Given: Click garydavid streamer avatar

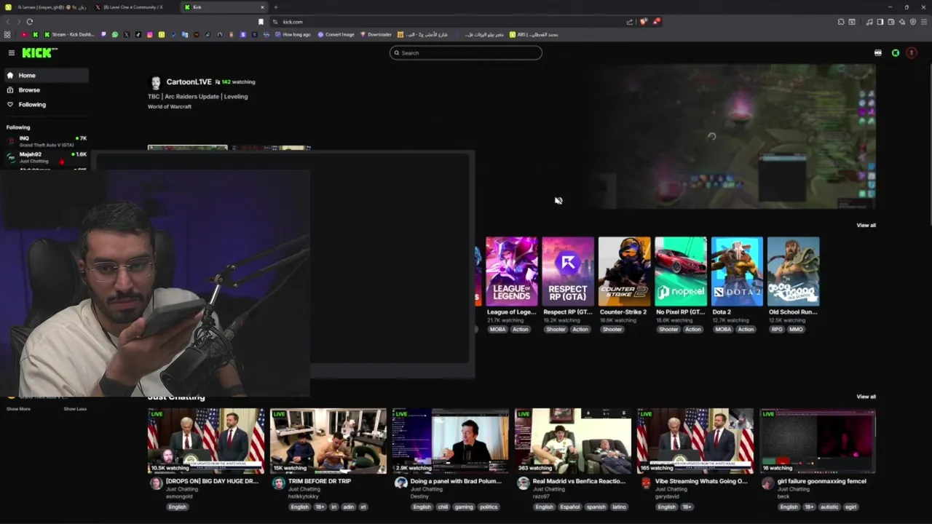Looking at the screenshot, I should pos(645,483).
